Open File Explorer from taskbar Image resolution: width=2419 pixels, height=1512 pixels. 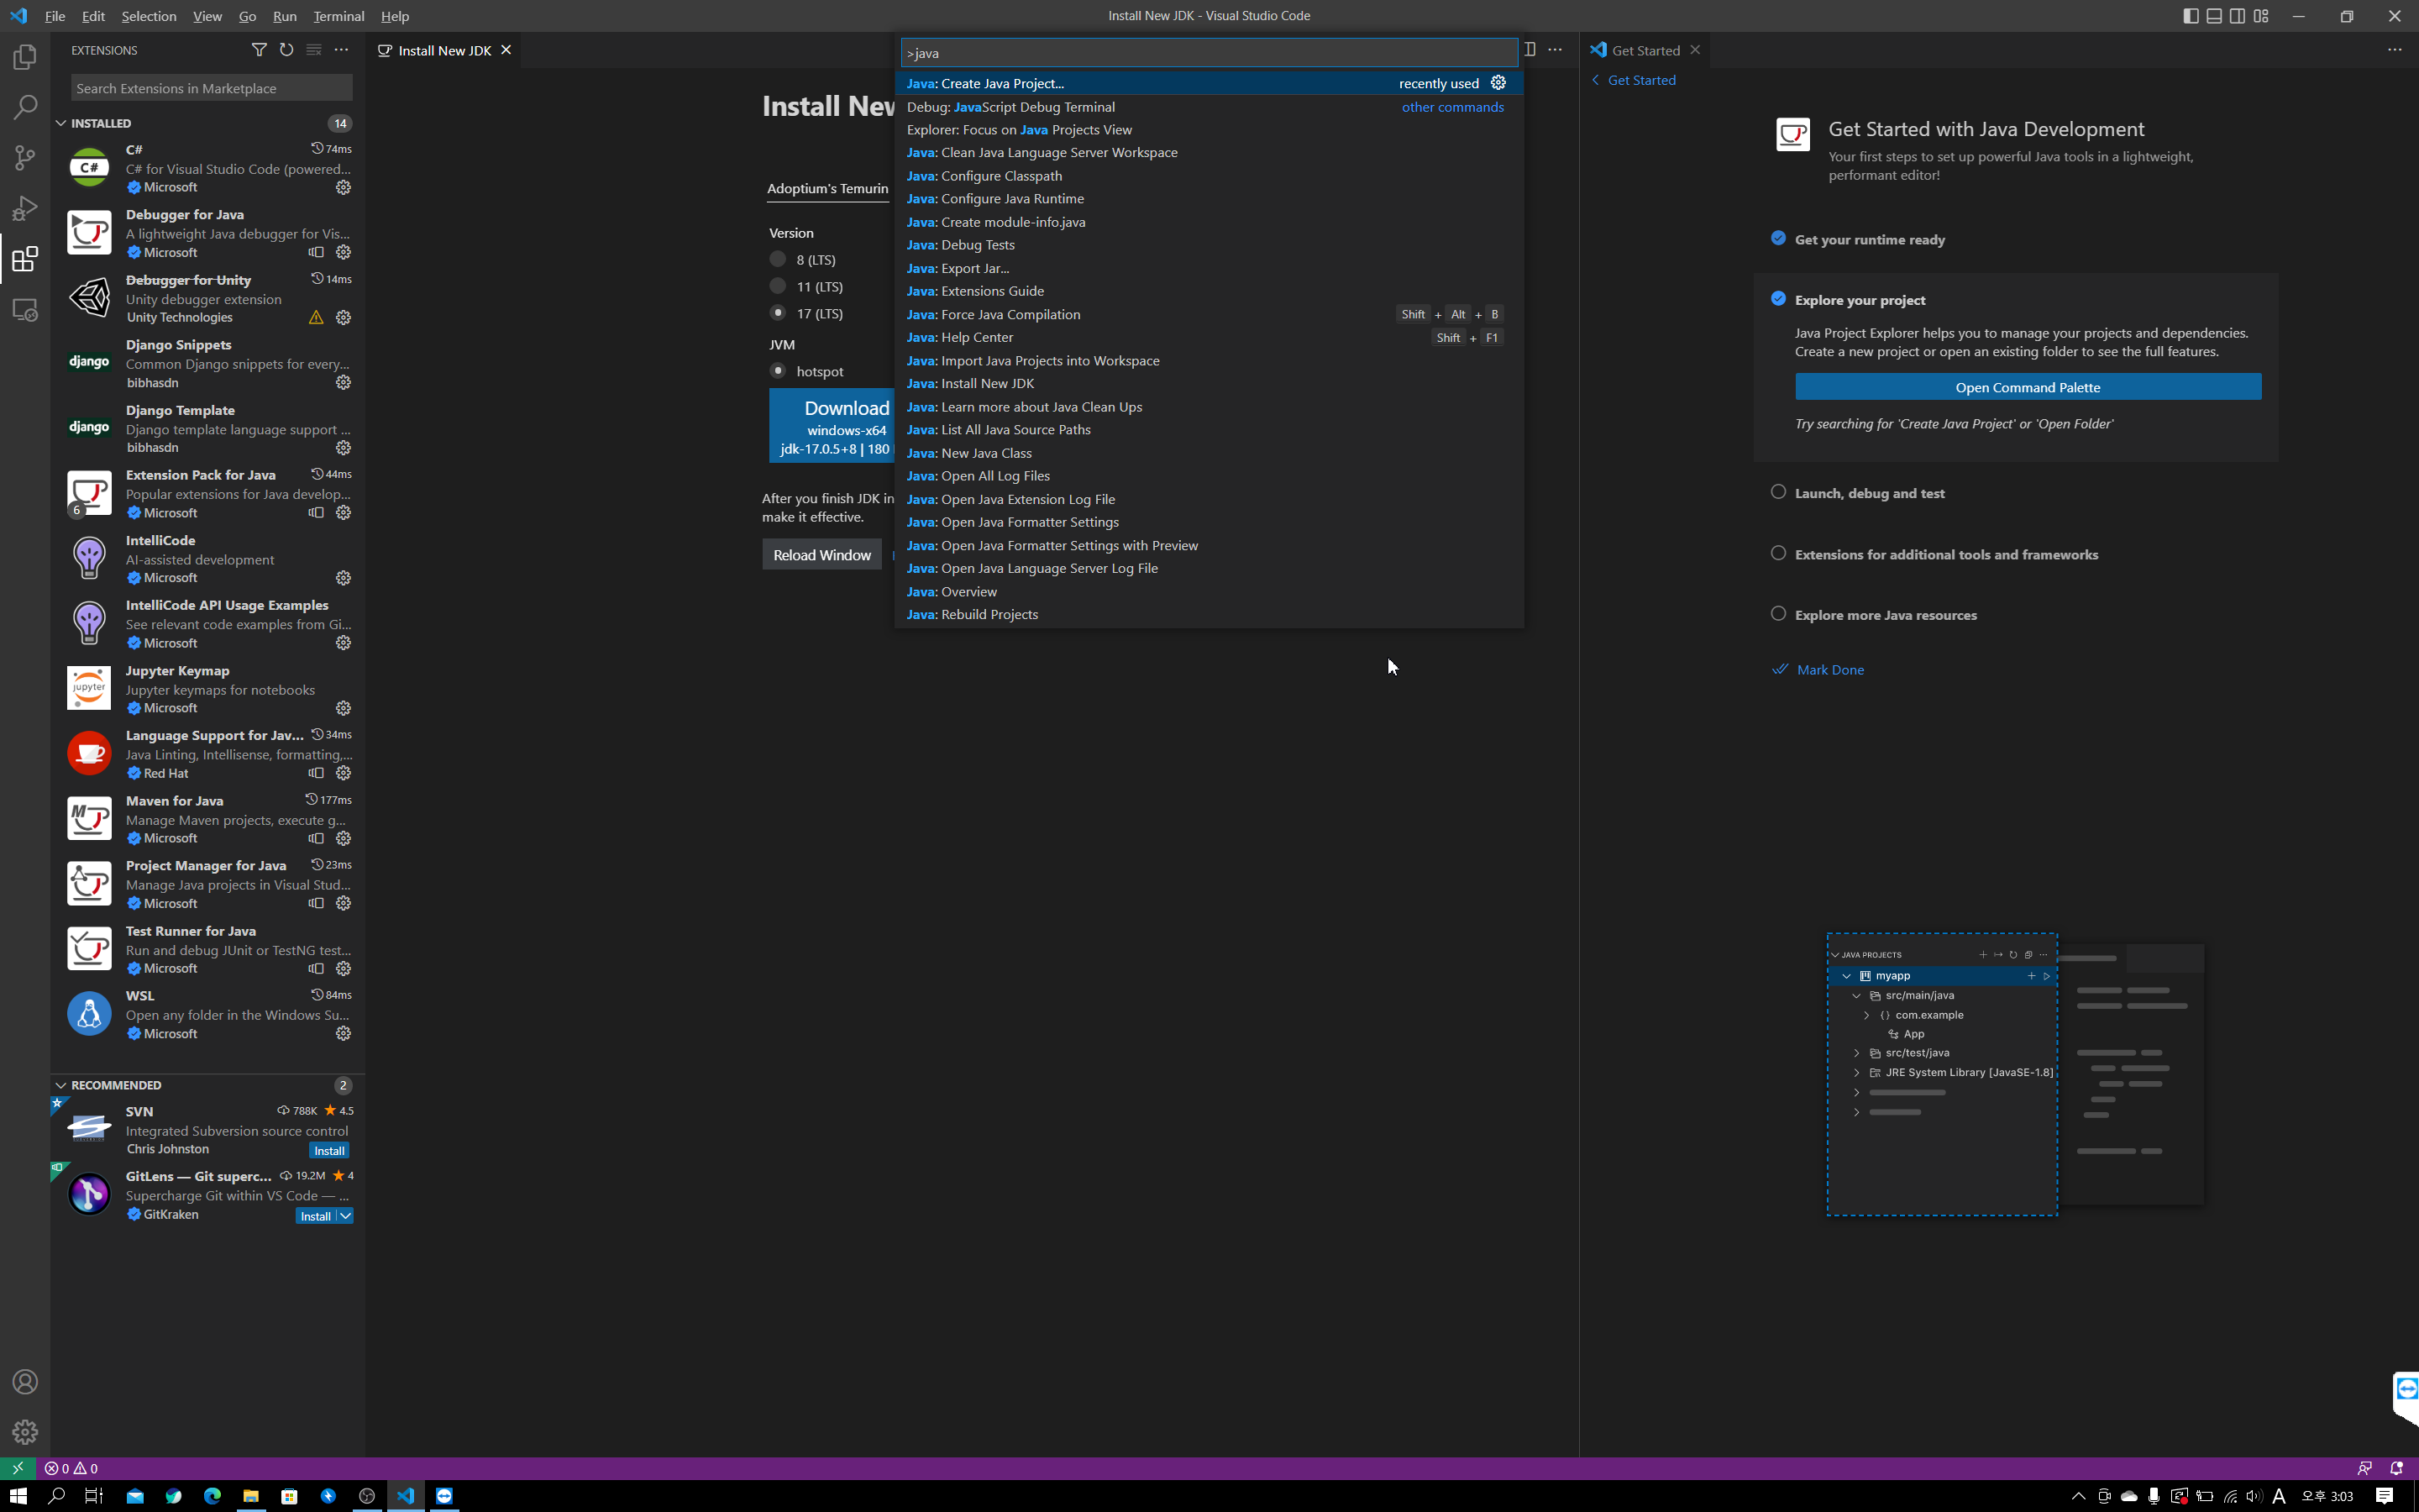(x=251, y=1496)
